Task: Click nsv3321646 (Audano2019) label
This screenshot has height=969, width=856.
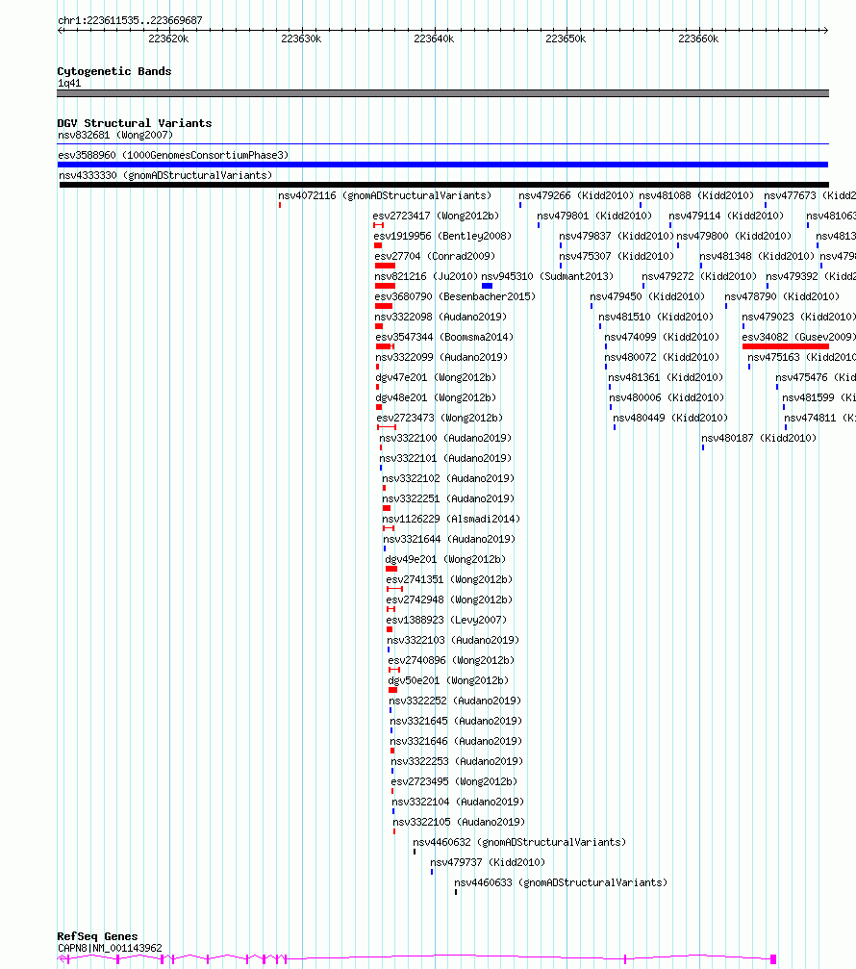Action: click(x=456, y=741)
